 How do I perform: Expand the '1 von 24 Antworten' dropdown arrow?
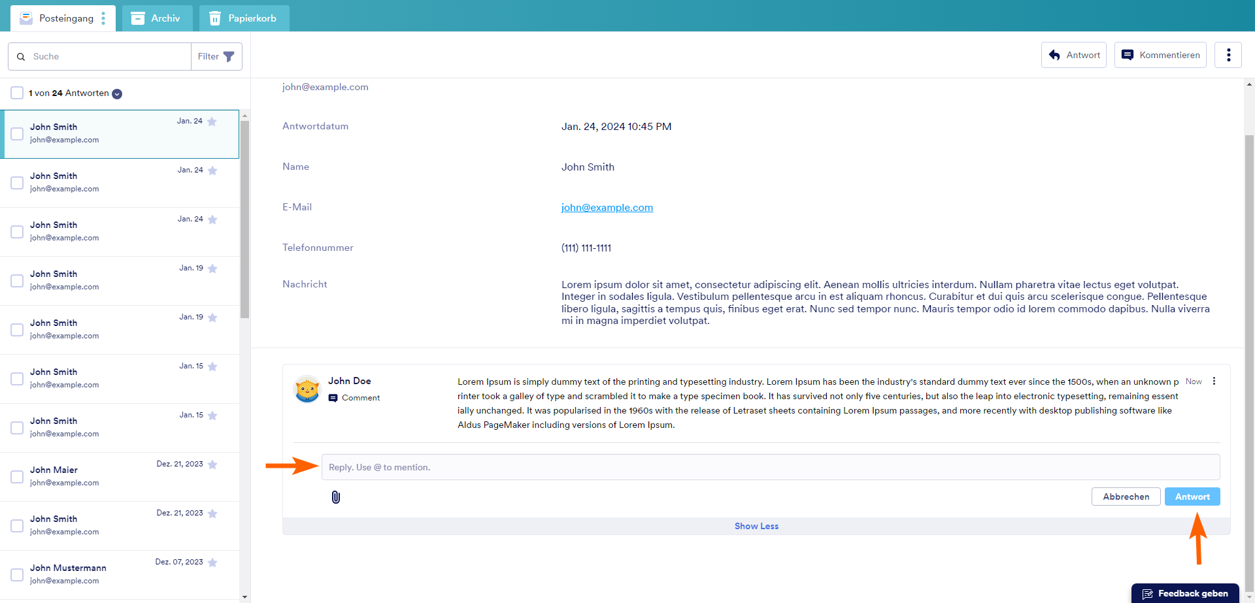[x=117, y=94]
